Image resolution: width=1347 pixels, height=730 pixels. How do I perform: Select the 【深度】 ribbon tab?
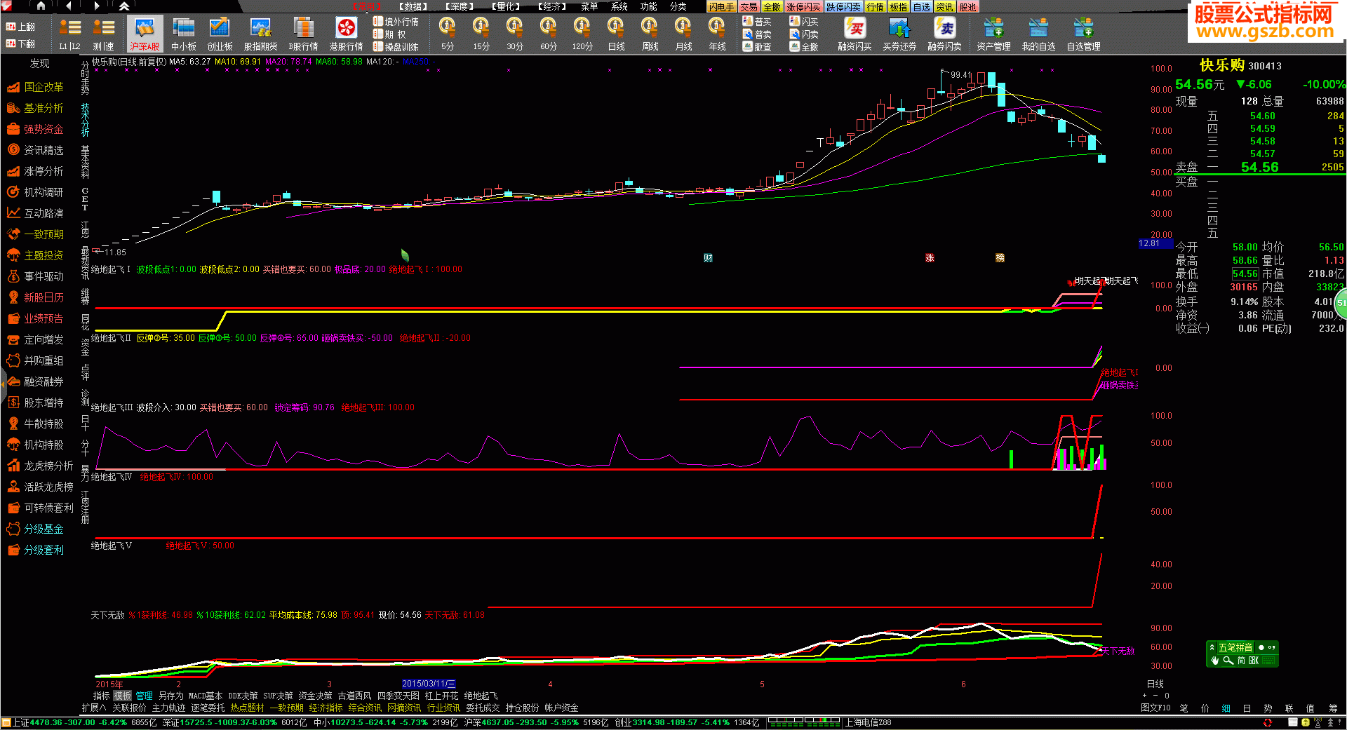460,6
